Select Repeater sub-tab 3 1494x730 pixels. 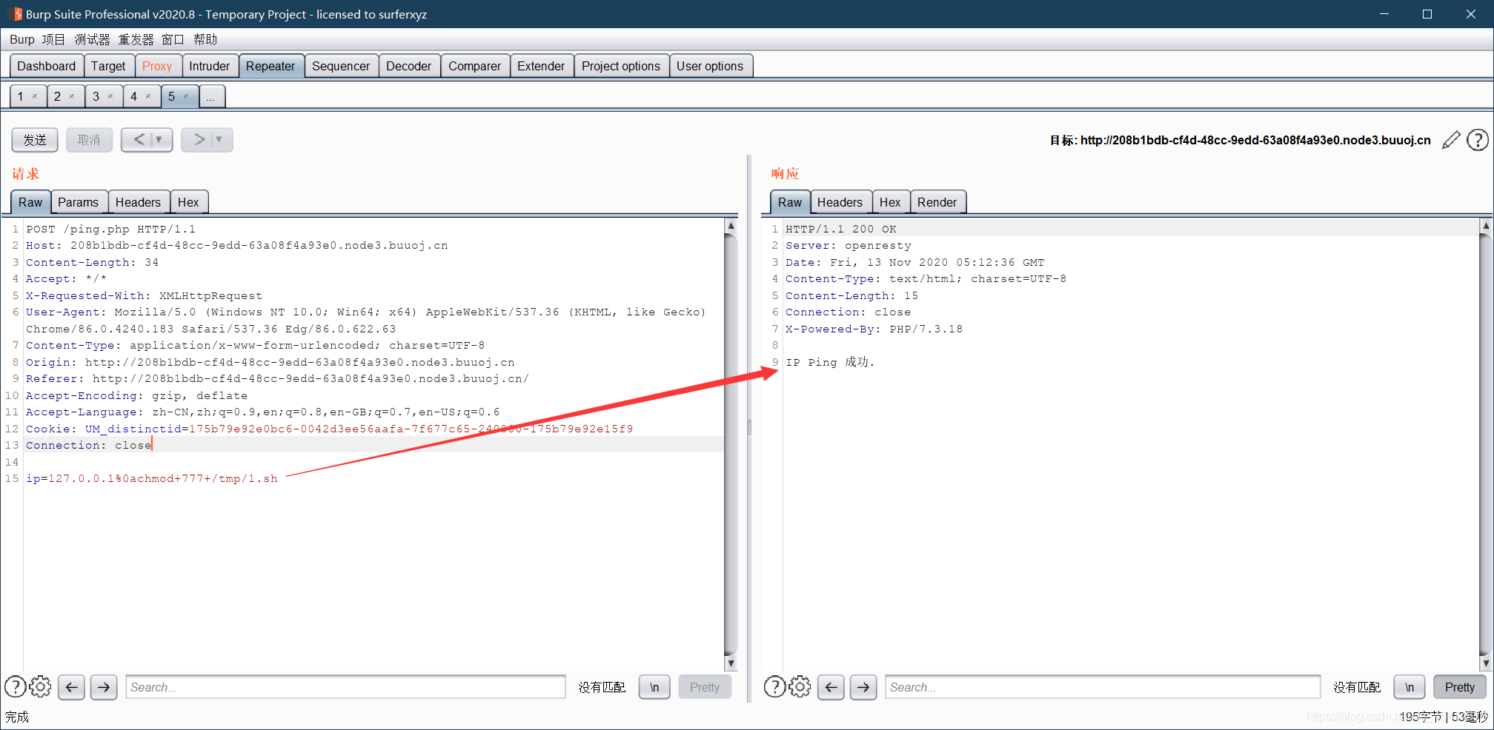[96, 96]
